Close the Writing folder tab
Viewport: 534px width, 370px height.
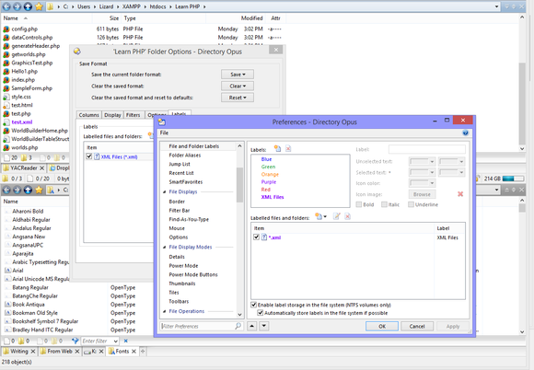pyautogui.click(x=33, y=351)
